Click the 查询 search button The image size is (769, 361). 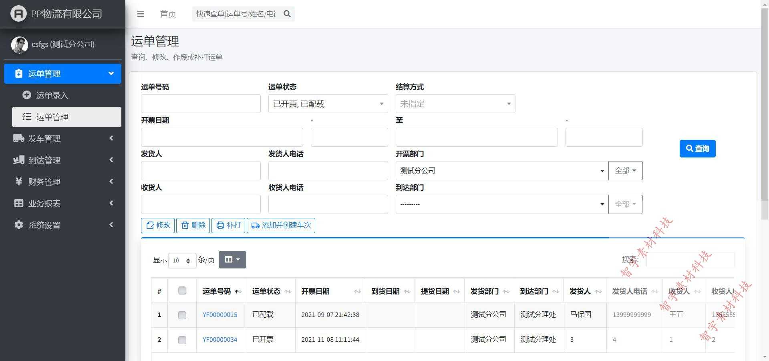tap(697, 149)
